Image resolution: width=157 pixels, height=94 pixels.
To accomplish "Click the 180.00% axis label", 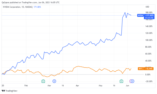I will (x=149, y=12).
